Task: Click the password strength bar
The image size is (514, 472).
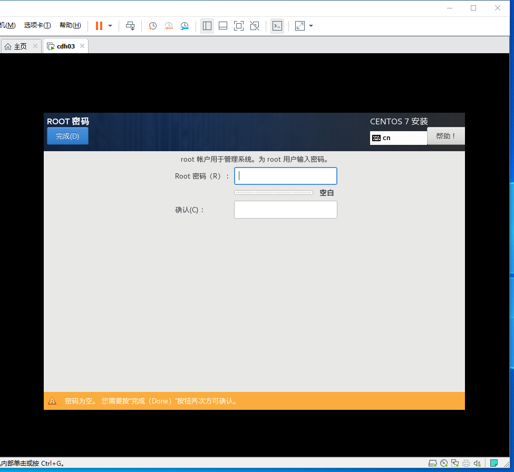Action: coord(274,193)
